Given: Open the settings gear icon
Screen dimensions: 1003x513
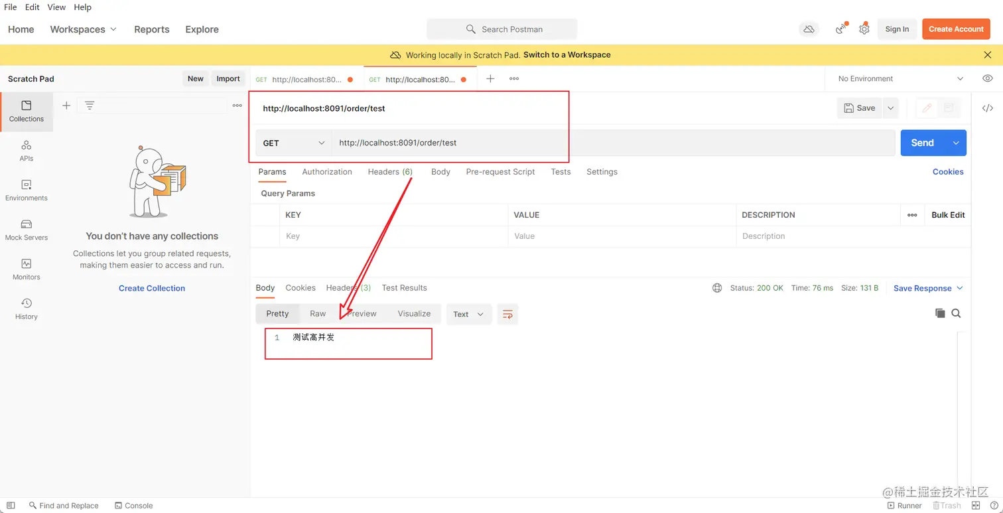Looking at the screenshot, I should [x=864, y=29].
